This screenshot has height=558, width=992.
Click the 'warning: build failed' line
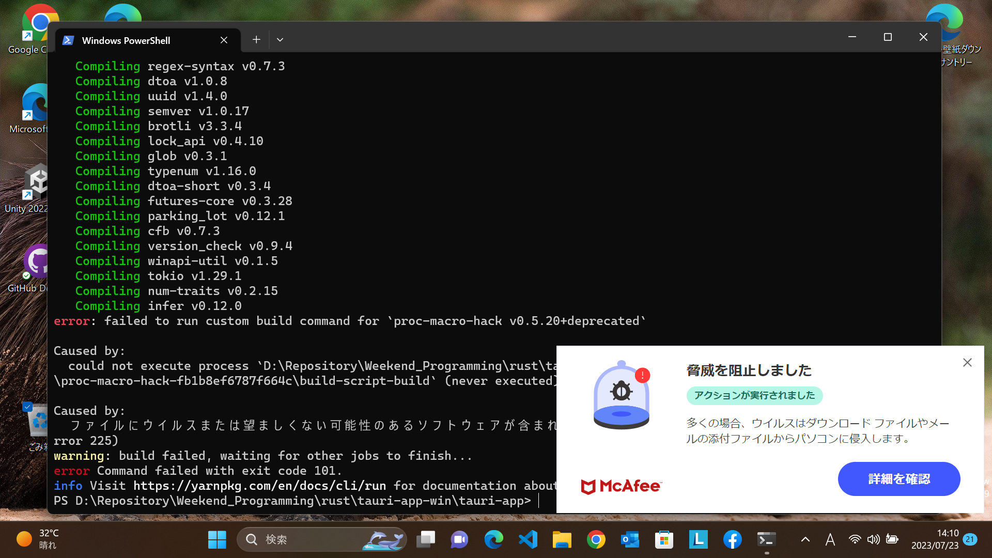pyautogui.click(x=262, y=456)
